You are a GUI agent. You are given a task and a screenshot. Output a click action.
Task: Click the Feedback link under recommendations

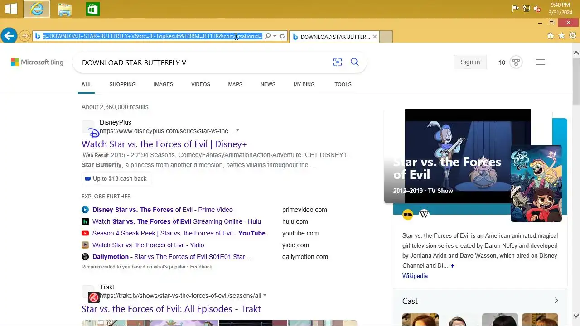point(201,267)
